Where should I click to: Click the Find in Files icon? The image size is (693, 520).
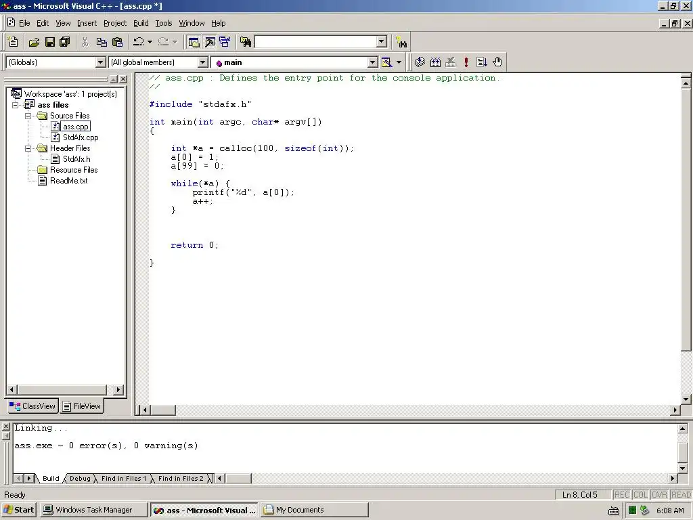[246, 42]
